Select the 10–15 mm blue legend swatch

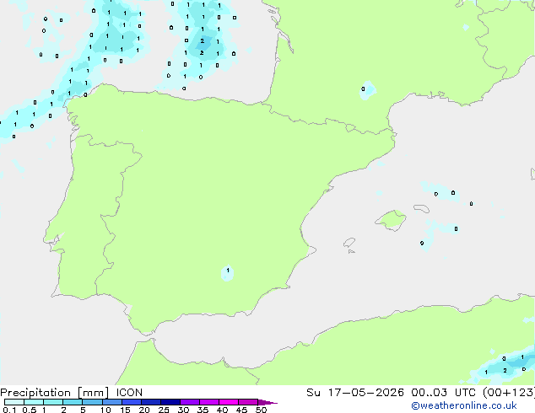click(112, 402)
